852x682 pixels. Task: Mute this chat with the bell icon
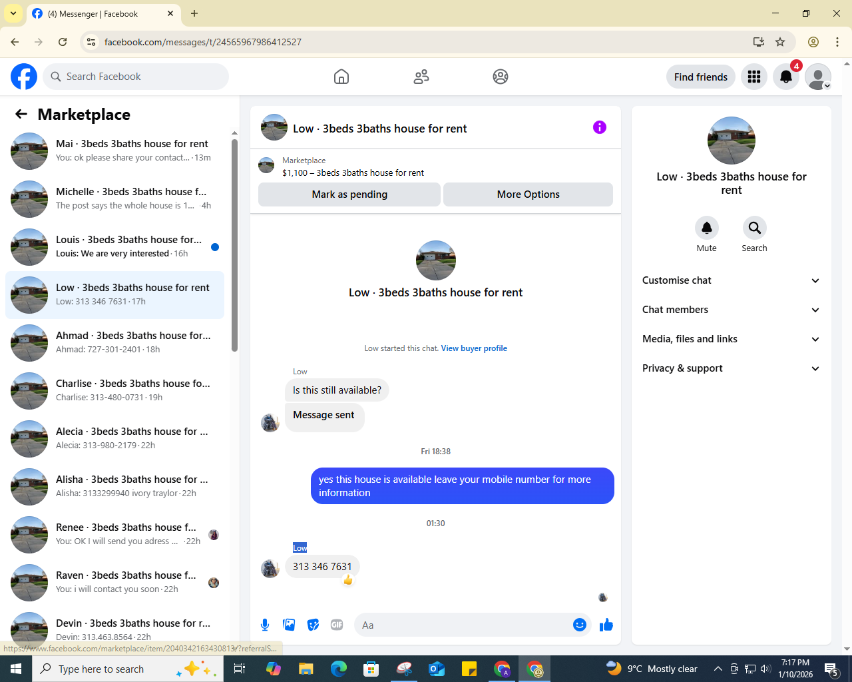(x=707, y=228)
